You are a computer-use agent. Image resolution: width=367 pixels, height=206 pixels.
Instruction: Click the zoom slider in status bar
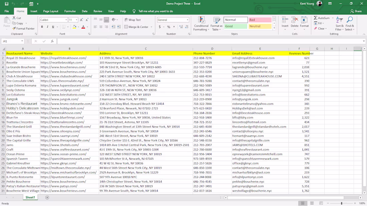[341, 203]
